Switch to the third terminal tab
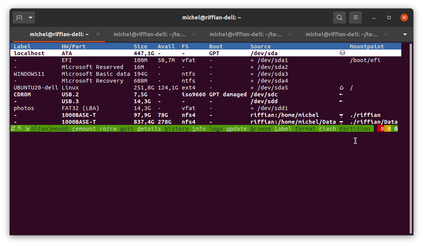Image resolution: width=423 pixels, height=246 pixels. click(246, 34)
